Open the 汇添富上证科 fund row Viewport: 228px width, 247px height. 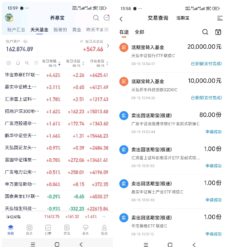tap(57, 99)
